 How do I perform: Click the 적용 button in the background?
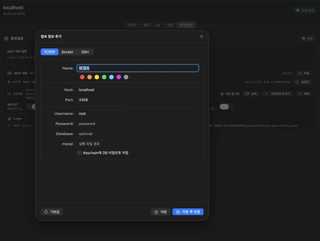point(304,74)
